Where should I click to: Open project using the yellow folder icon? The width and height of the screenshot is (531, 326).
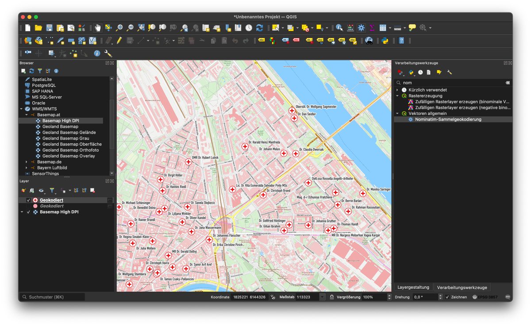[x=38, y=28]
